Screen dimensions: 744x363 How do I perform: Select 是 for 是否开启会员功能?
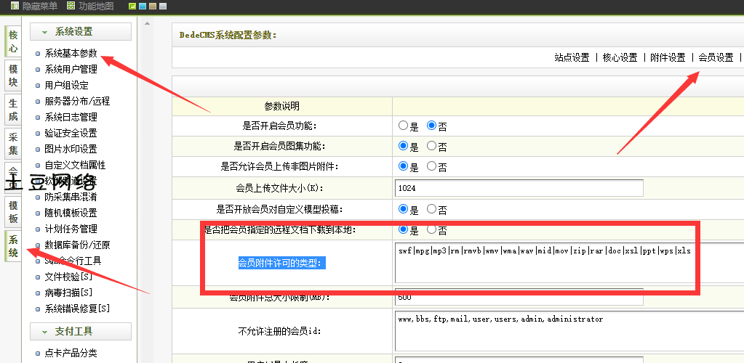tap(404, 126)
